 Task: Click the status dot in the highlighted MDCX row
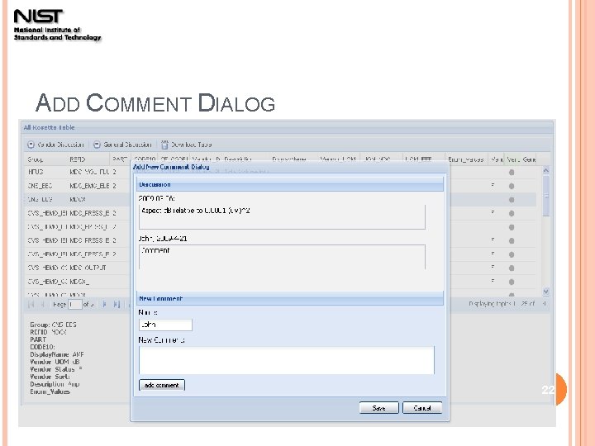(512, 200)
